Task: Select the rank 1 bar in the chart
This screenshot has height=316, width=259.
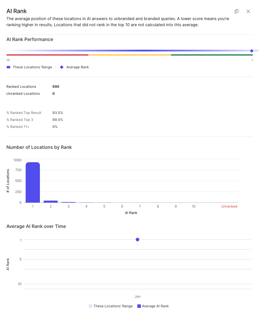Action: click(33, 182)
